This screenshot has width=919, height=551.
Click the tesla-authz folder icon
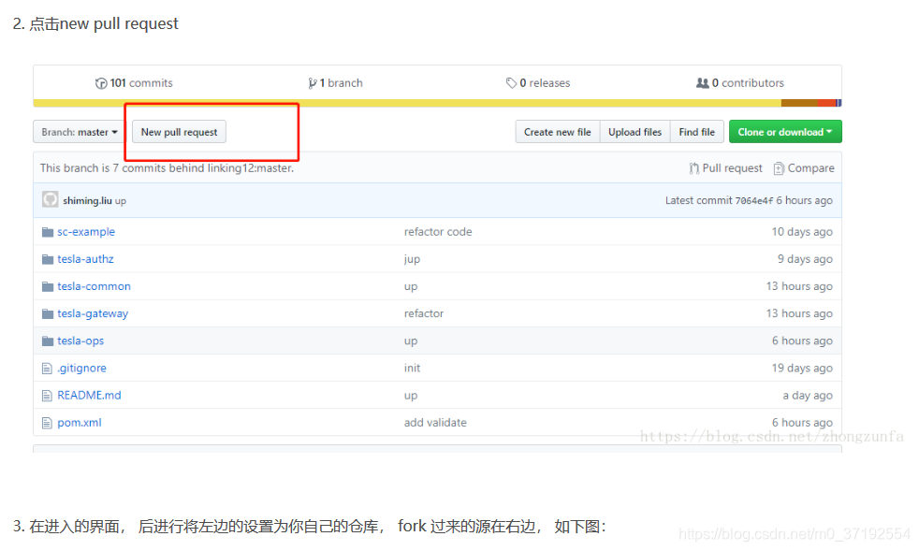pos(48,259)
